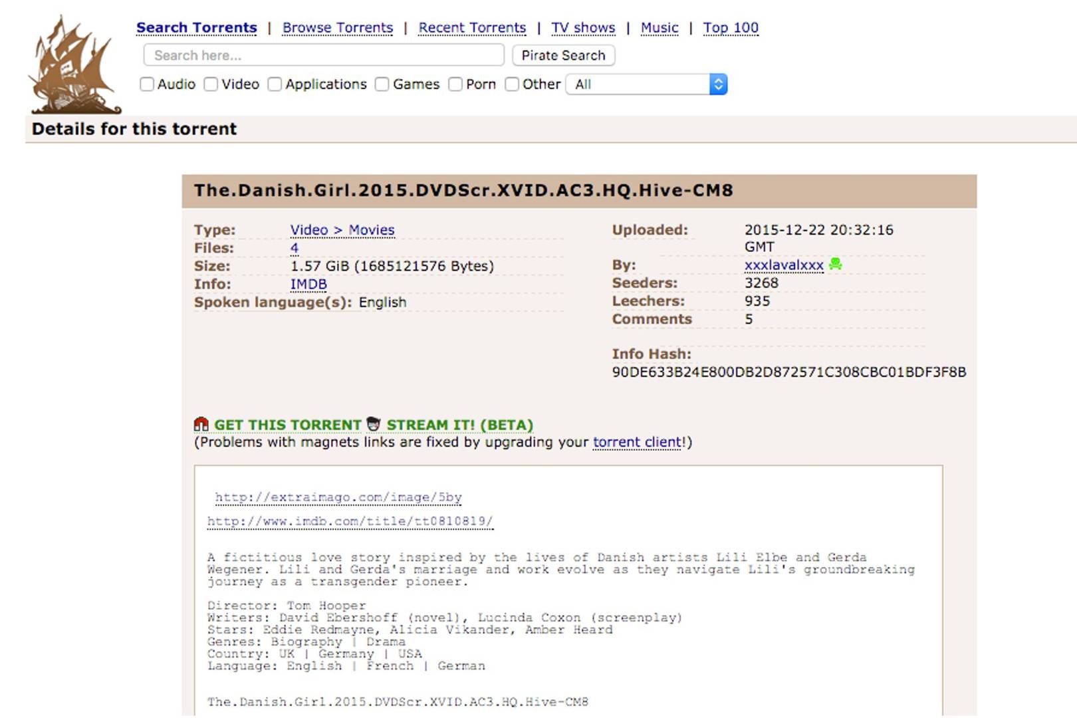The height and width of the screenshot is (718, 1077).
Task: Click the Country: UK | Germany | USA line
Action: click(314, 654)
